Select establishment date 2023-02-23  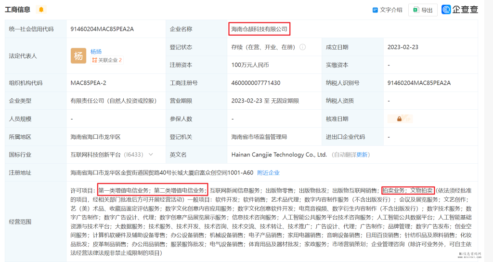pos(403,47)
